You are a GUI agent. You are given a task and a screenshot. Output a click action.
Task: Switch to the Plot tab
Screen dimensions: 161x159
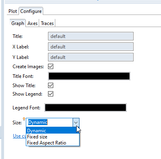coord(13,11)
